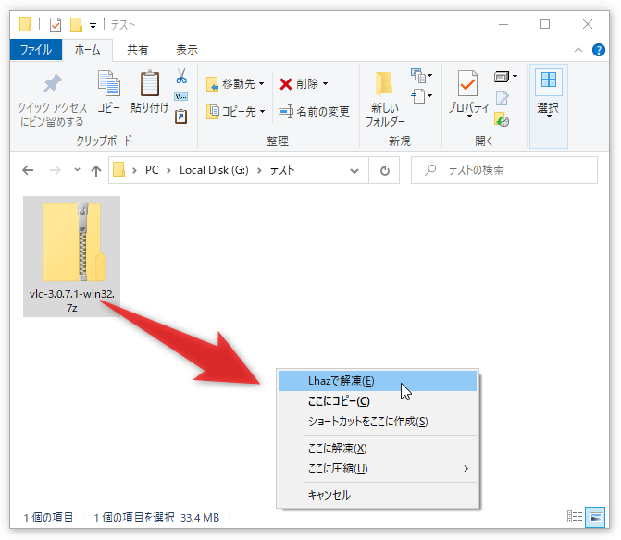Refresh the folder view

pos(385,170)
